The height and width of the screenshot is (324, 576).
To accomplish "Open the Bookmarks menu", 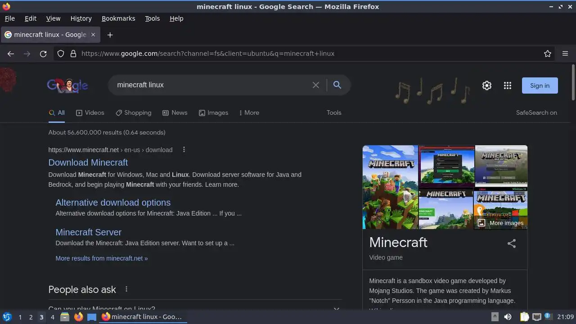I will pyautogui.click(x=118, y=18).
